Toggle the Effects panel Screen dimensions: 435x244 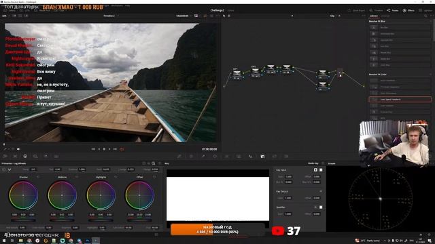[x=408, y=11]
